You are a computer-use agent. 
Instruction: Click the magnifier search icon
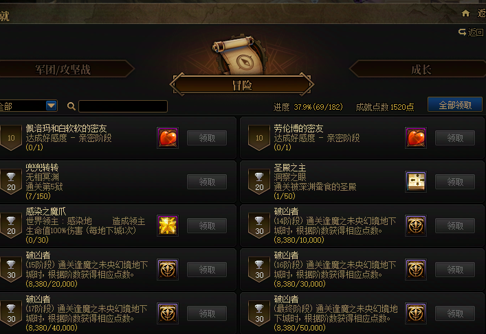[71, 106]
